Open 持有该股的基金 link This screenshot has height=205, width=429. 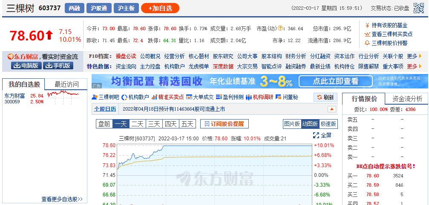pyautogui.click(x=390, y=26)
